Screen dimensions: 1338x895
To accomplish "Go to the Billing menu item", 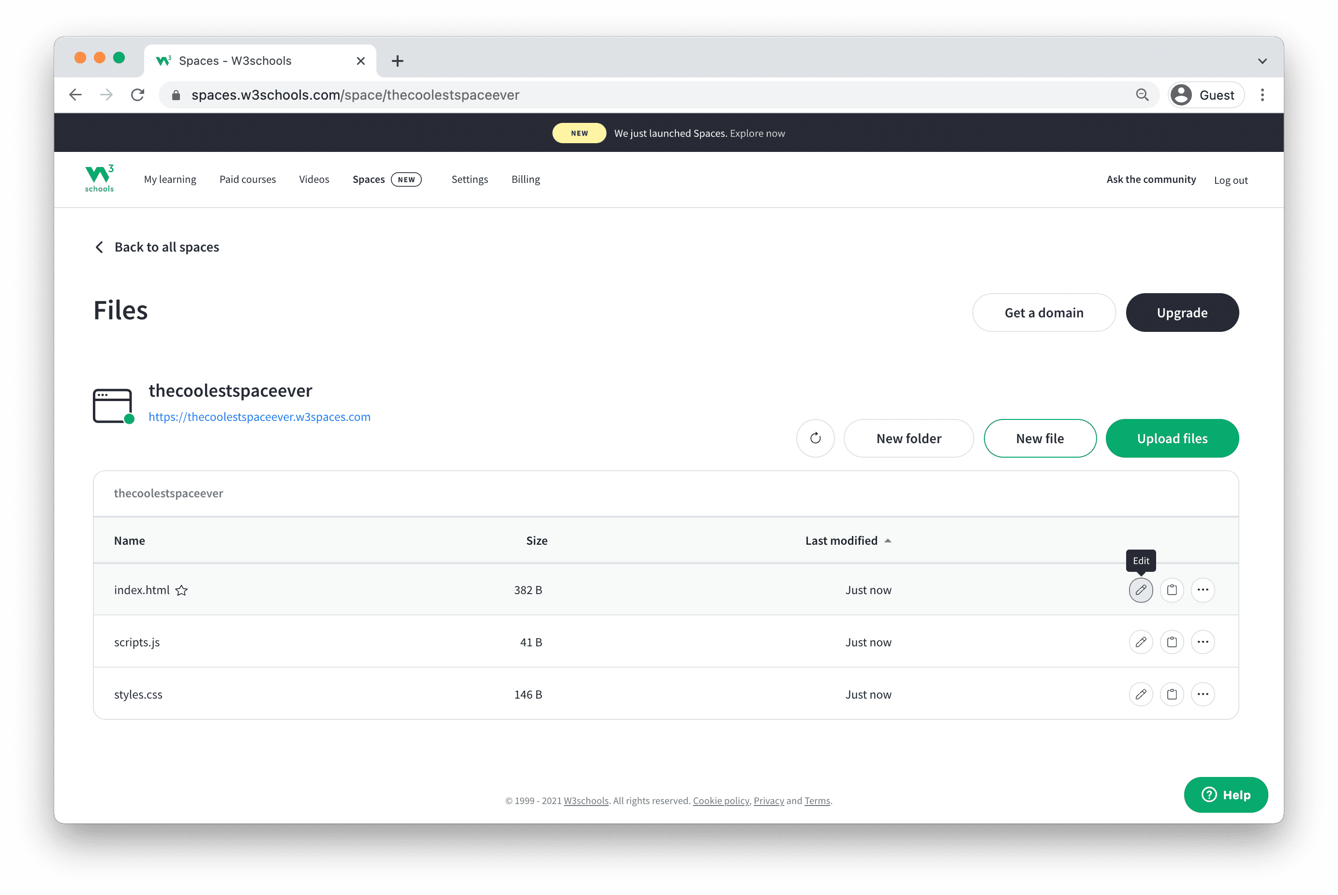I will click(525, 179).
